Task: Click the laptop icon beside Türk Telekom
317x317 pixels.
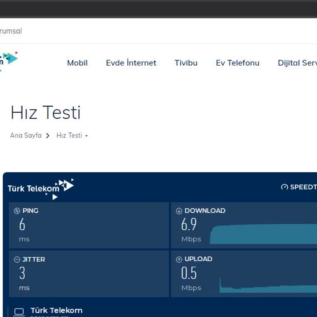Action: click(x=19, y=312)
